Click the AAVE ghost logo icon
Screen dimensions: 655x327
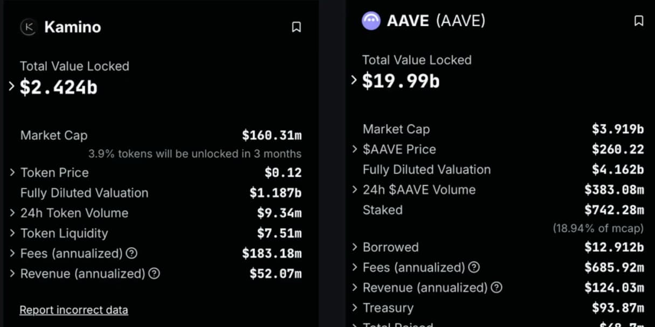tap(371, 21)
